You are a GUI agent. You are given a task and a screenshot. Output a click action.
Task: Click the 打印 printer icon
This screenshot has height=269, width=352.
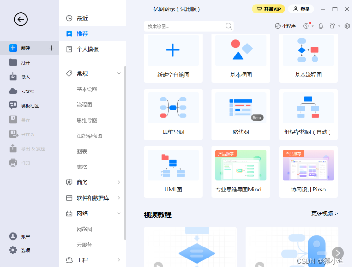(13, 163)
